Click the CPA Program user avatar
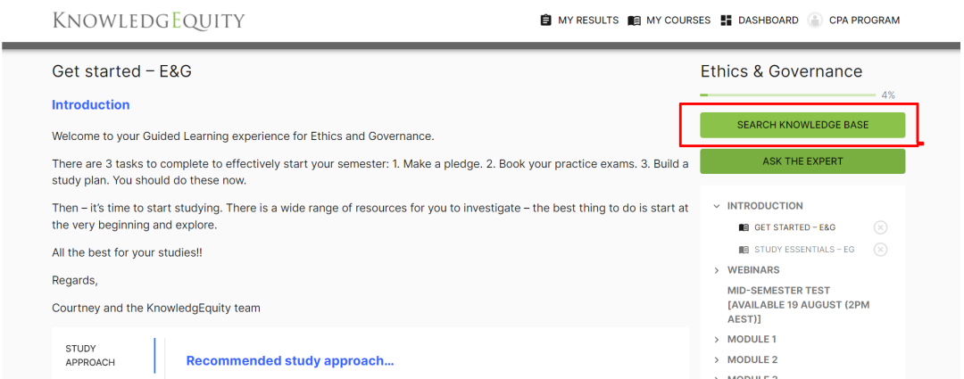Viewport: 964px width, 379px height. [815, 21]
